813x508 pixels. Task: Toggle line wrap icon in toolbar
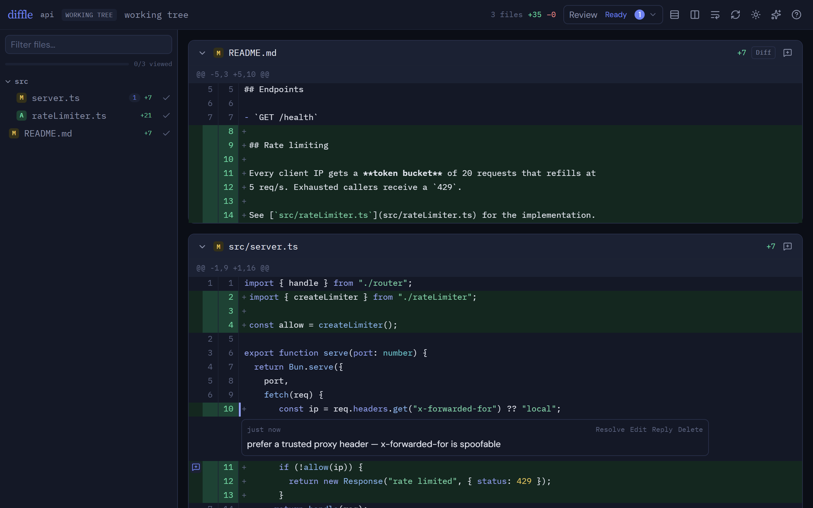715,15
